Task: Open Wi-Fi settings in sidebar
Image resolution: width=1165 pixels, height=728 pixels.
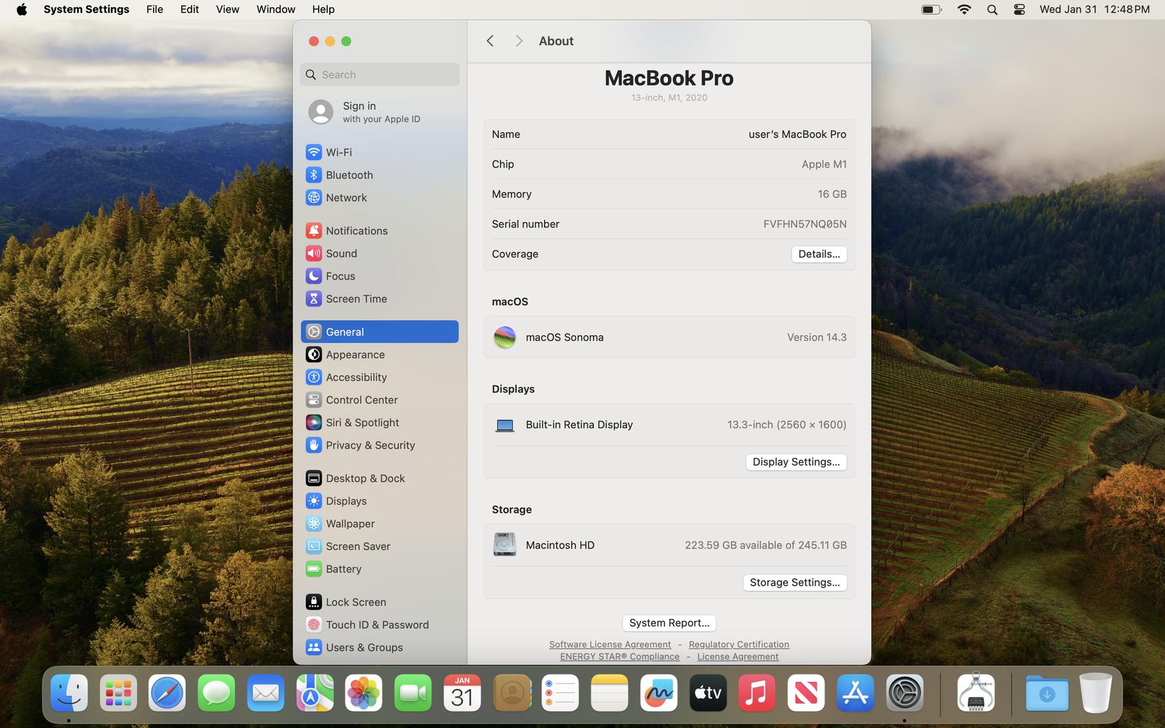Action: 380,152
